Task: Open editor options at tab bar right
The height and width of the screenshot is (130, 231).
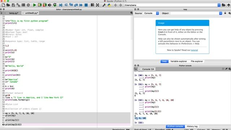Action: click(x=131, y=13)
